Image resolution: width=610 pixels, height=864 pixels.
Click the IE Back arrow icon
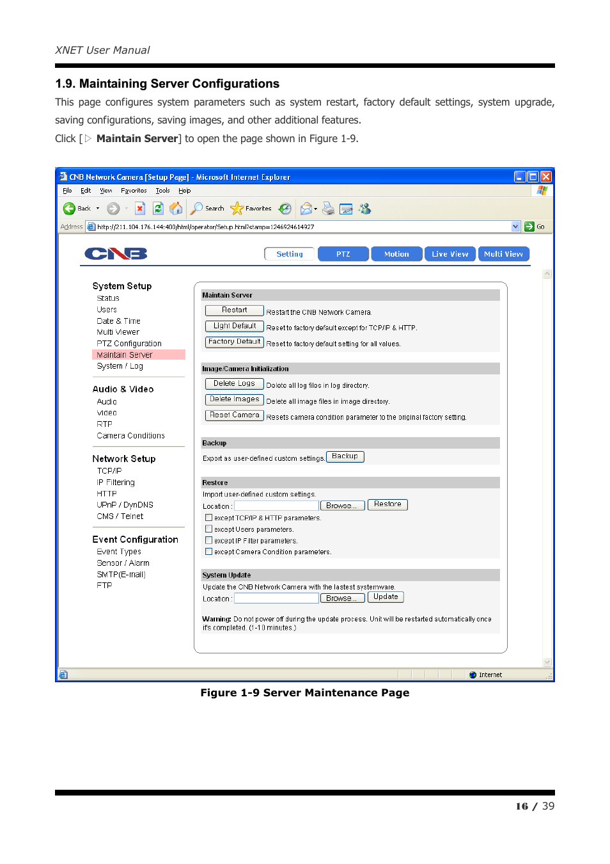[69, 209]
